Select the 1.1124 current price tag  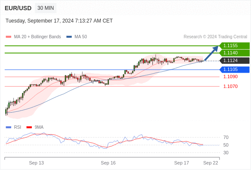tap(234, 61)
